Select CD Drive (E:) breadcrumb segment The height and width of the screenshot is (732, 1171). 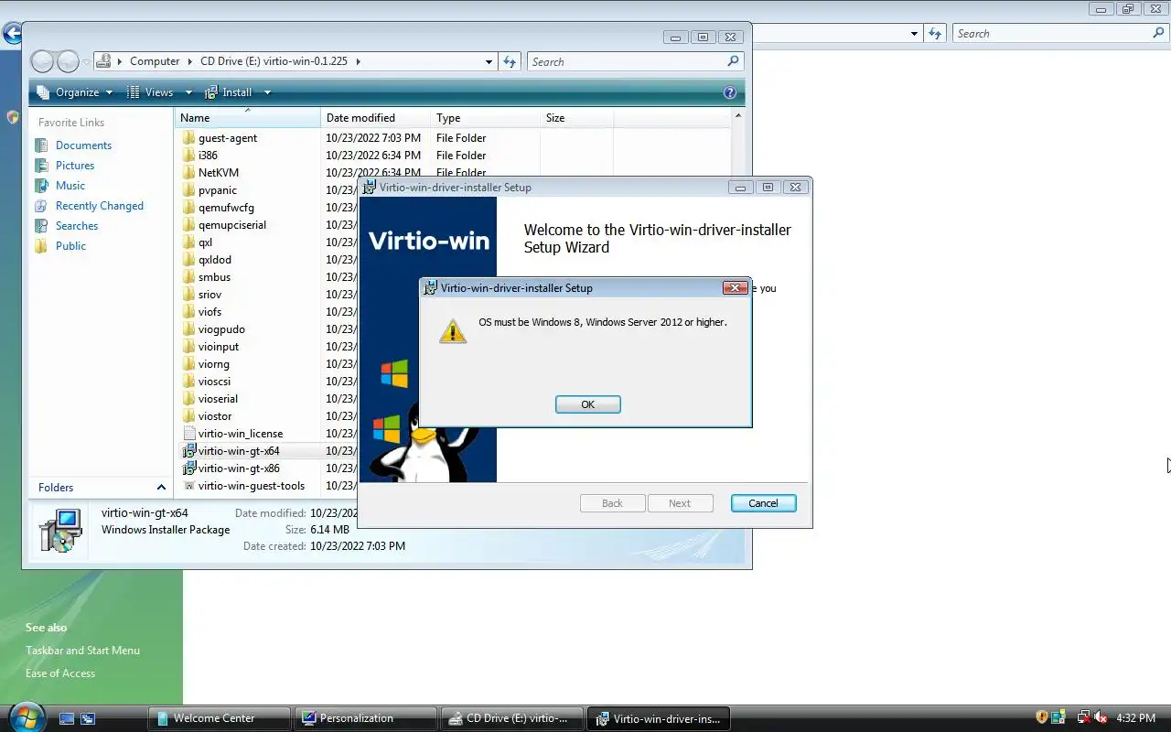[274, 61]
